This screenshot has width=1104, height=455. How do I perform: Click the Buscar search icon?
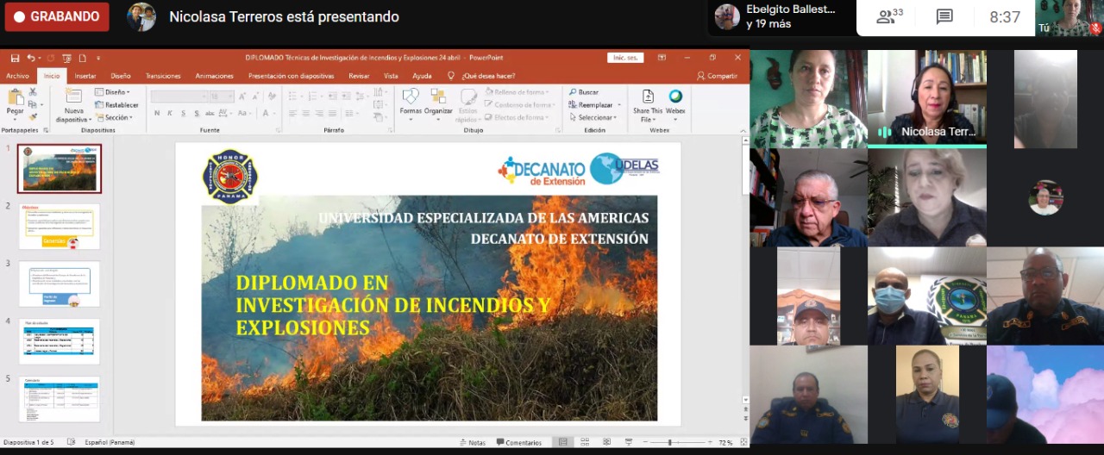pyautogui.click(x=573, y=92)
